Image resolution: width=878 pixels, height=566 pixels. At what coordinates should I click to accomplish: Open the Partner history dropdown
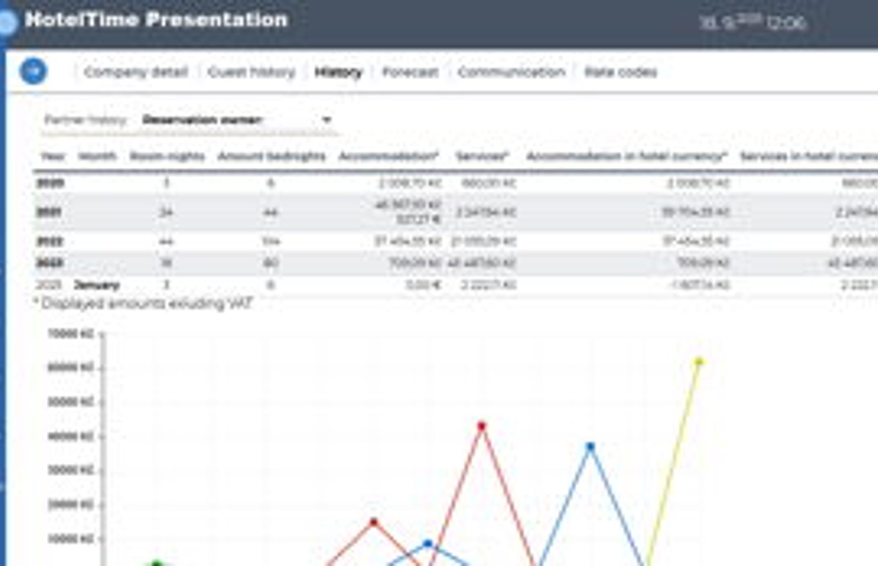(237, 120)
